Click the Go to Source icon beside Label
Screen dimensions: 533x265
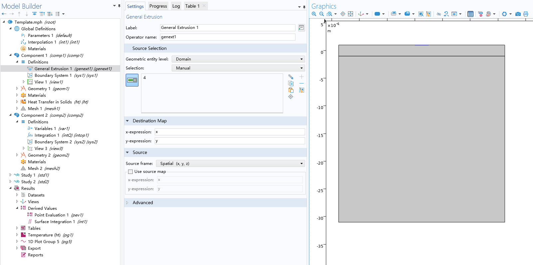point(301,28)
